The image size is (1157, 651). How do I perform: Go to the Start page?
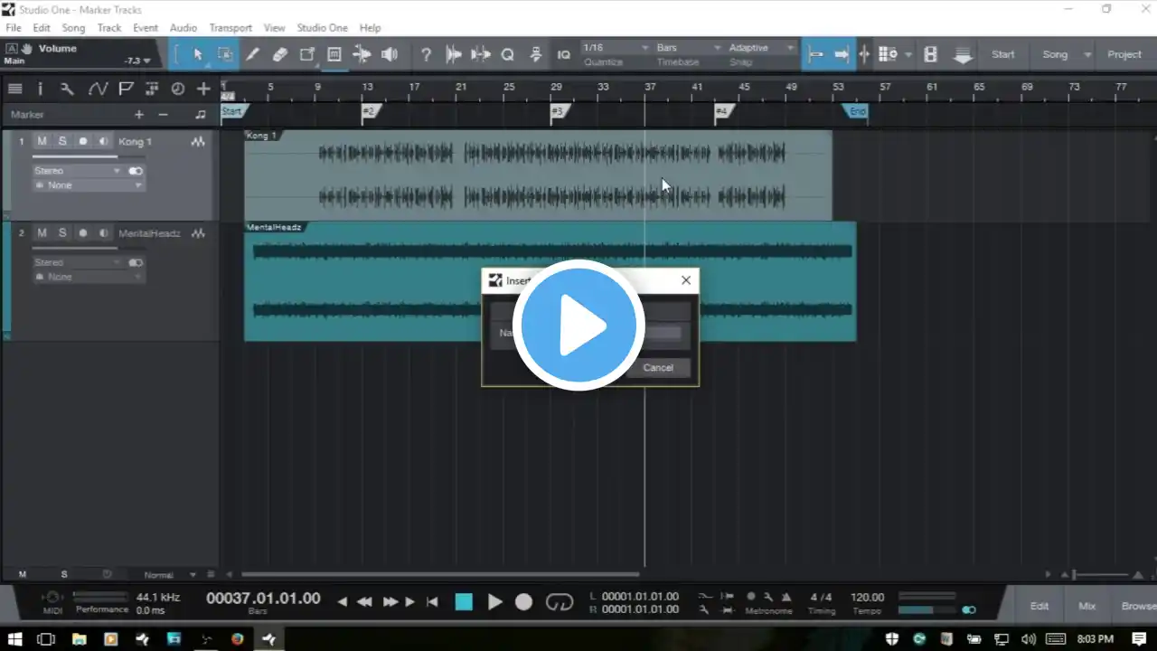(1003, 54)
